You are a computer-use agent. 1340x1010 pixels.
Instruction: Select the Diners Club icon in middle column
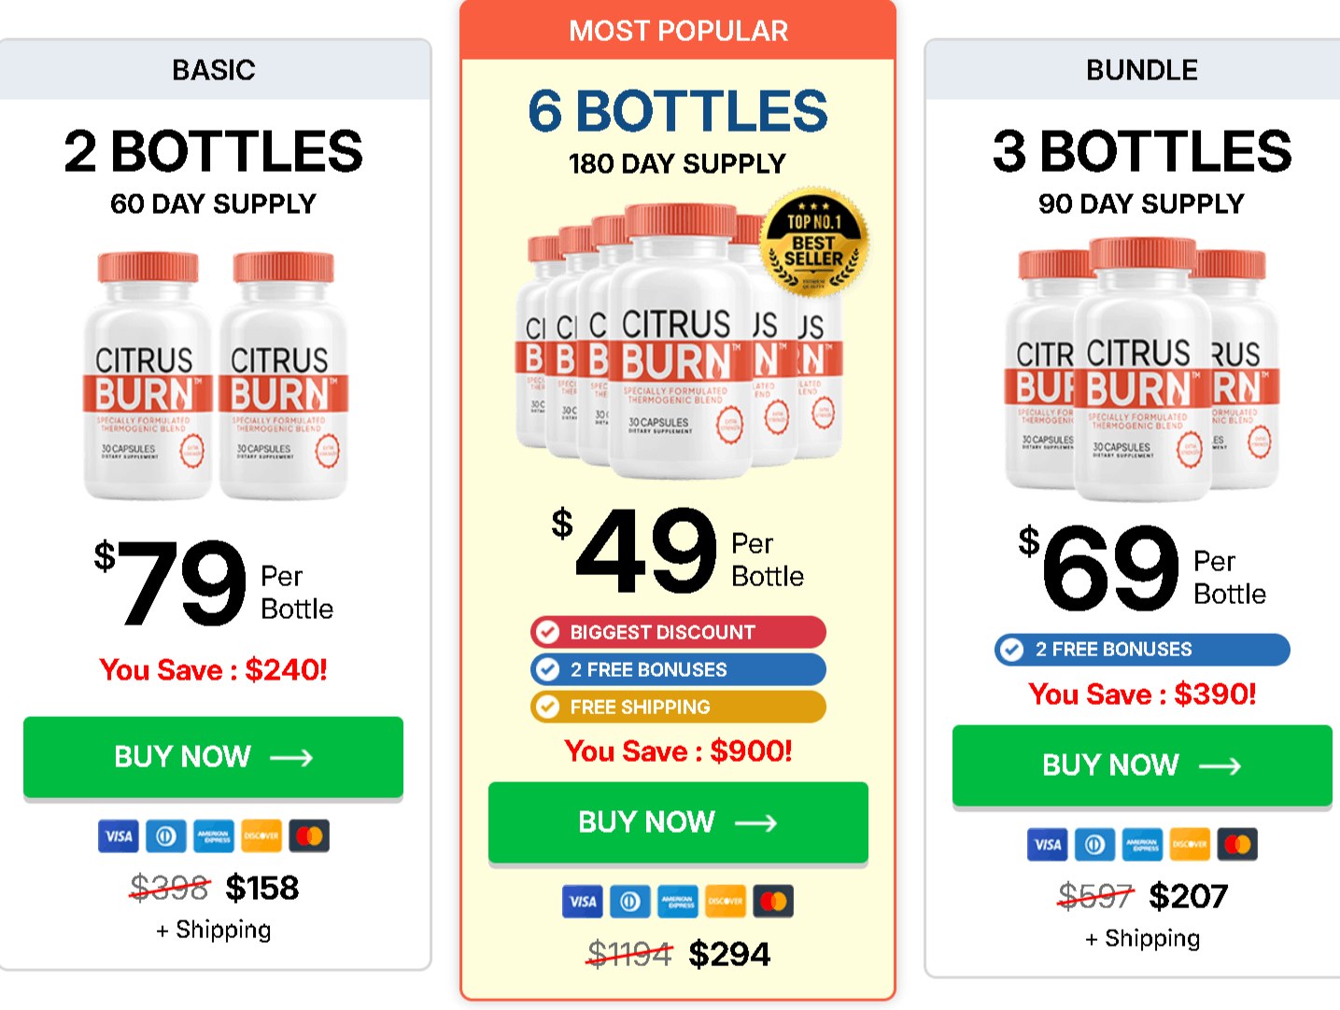click(629, 902)
